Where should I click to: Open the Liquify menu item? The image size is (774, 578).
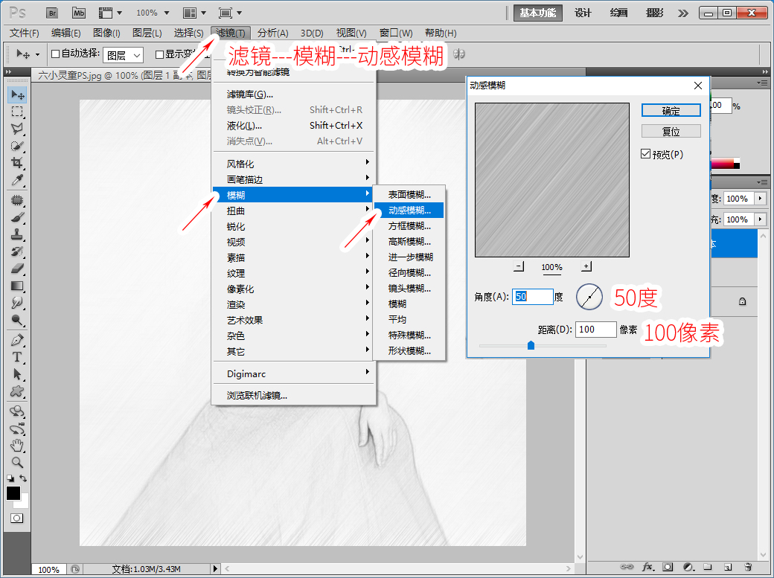(294, 126)
